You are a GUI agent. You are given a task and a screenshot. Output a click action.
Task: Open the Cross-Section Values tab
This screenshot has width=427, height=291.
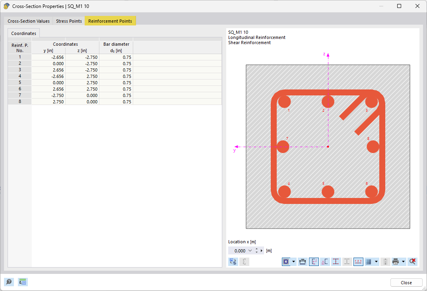pos(28,21)
